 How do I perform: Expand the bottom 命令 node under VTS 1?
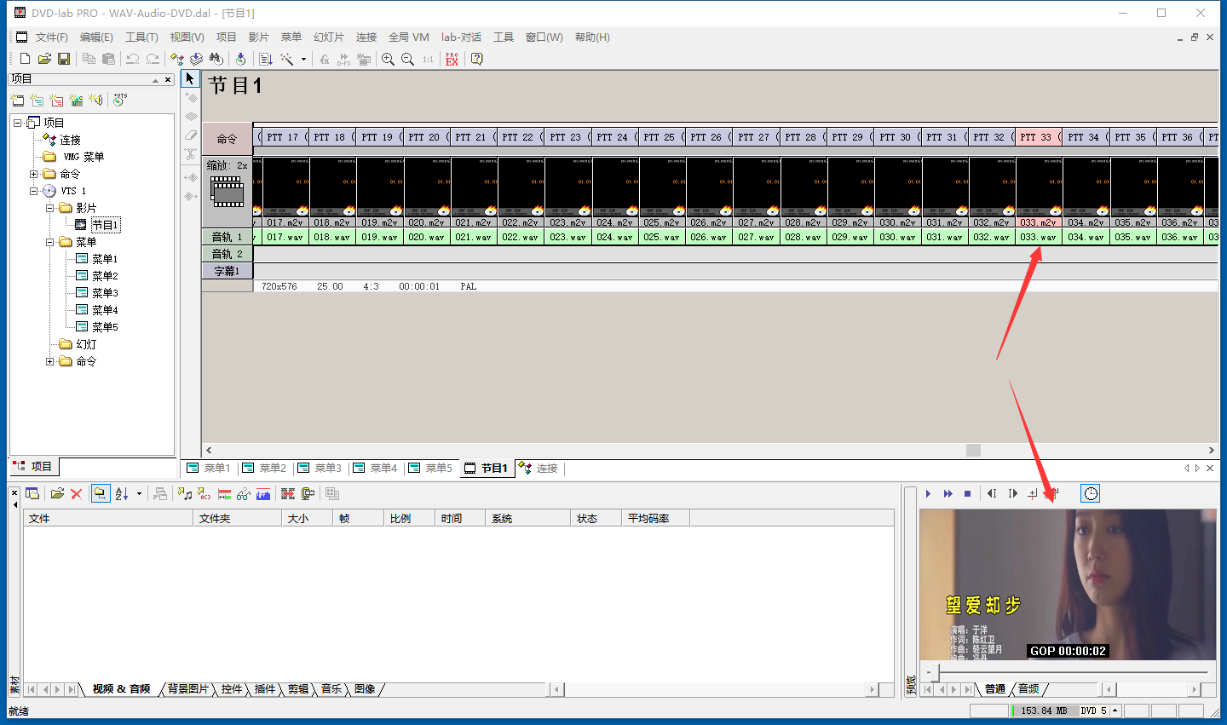50,361
